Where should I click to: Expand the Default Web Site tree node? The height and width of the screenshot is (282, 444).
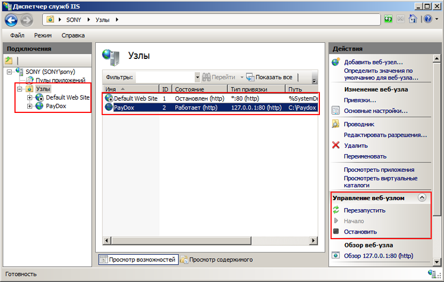29,98
